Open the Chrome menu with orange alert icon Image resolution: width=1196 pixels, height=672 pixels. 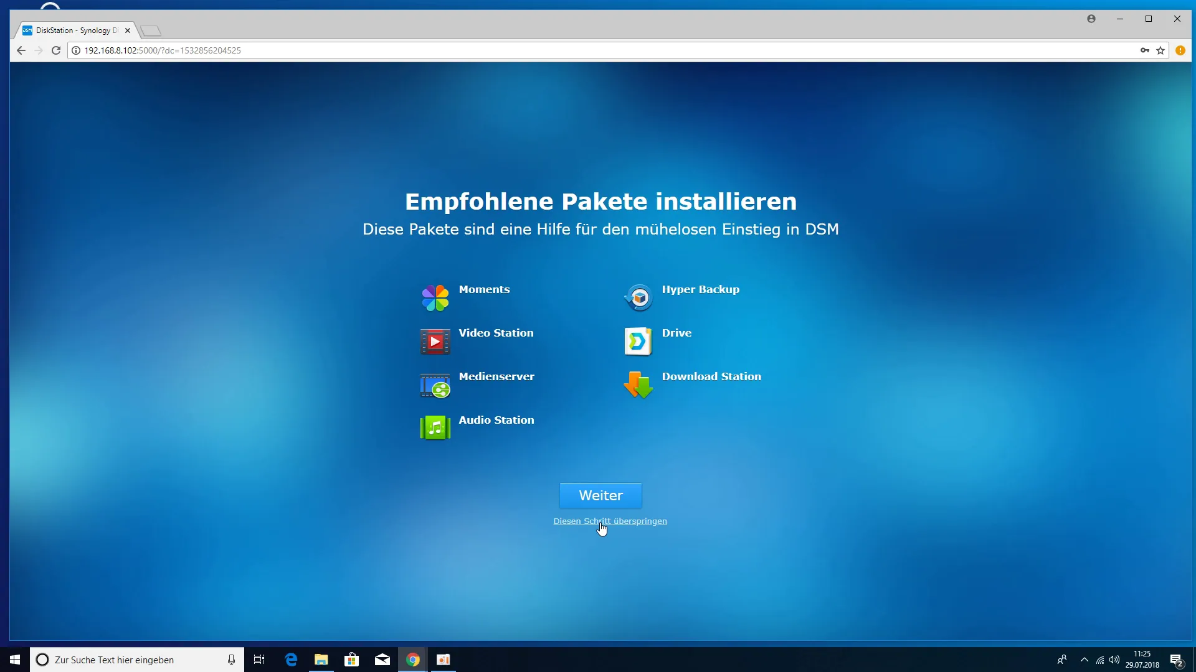pos(1180,50)
